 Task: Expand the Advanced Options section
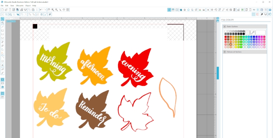coord(225,52)
